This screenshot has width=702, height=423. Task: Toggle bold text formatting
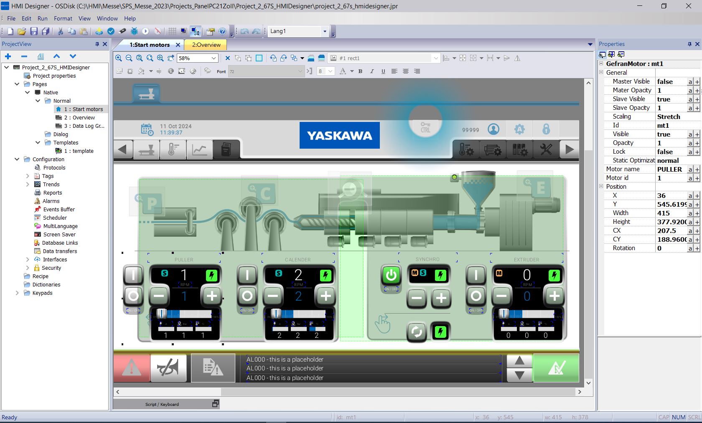pos(360,71)
